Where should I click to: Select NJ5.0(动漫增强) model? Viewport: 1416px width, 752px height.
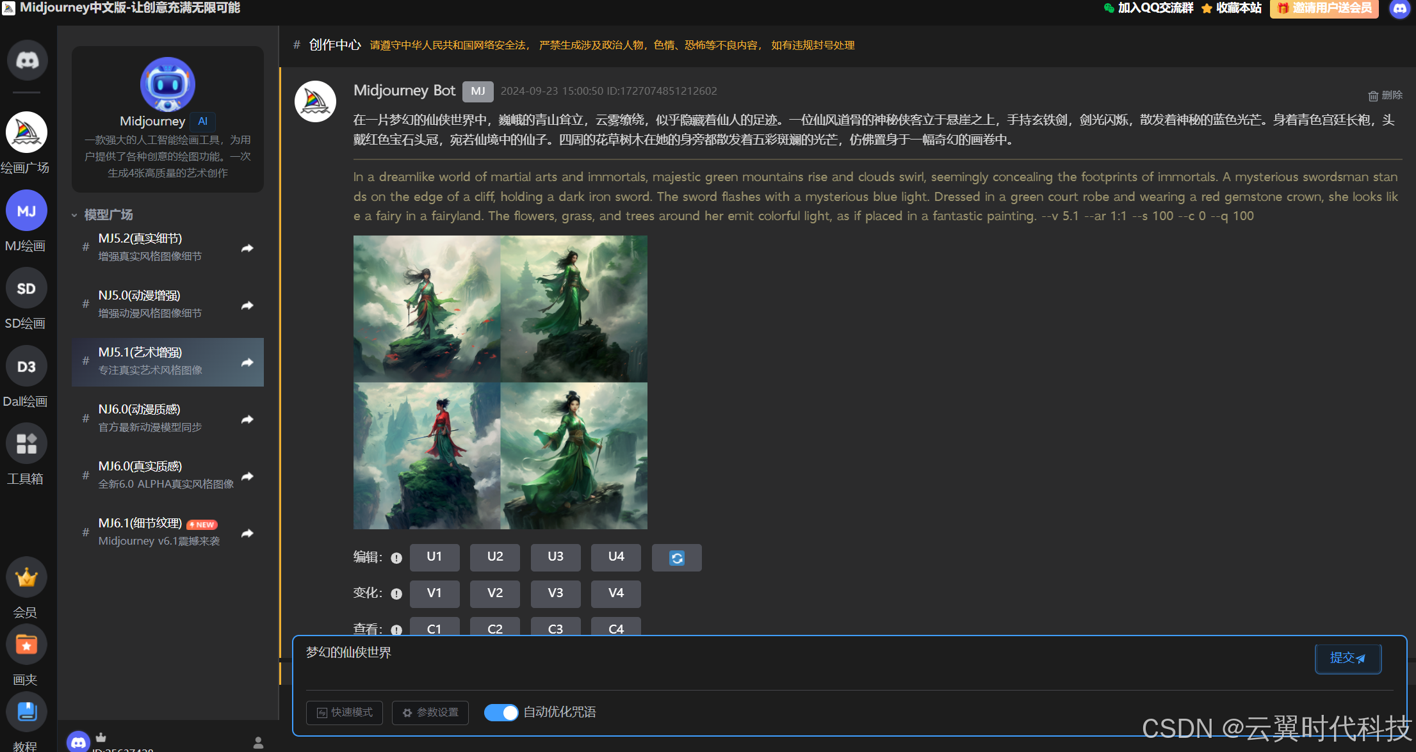pyautogui.click(x=168, y=304)
